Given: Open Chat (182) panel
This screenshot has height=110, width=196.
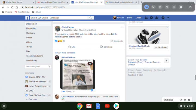Looking at the screenshot, I should pyautogui.click(x=168, y=100).
